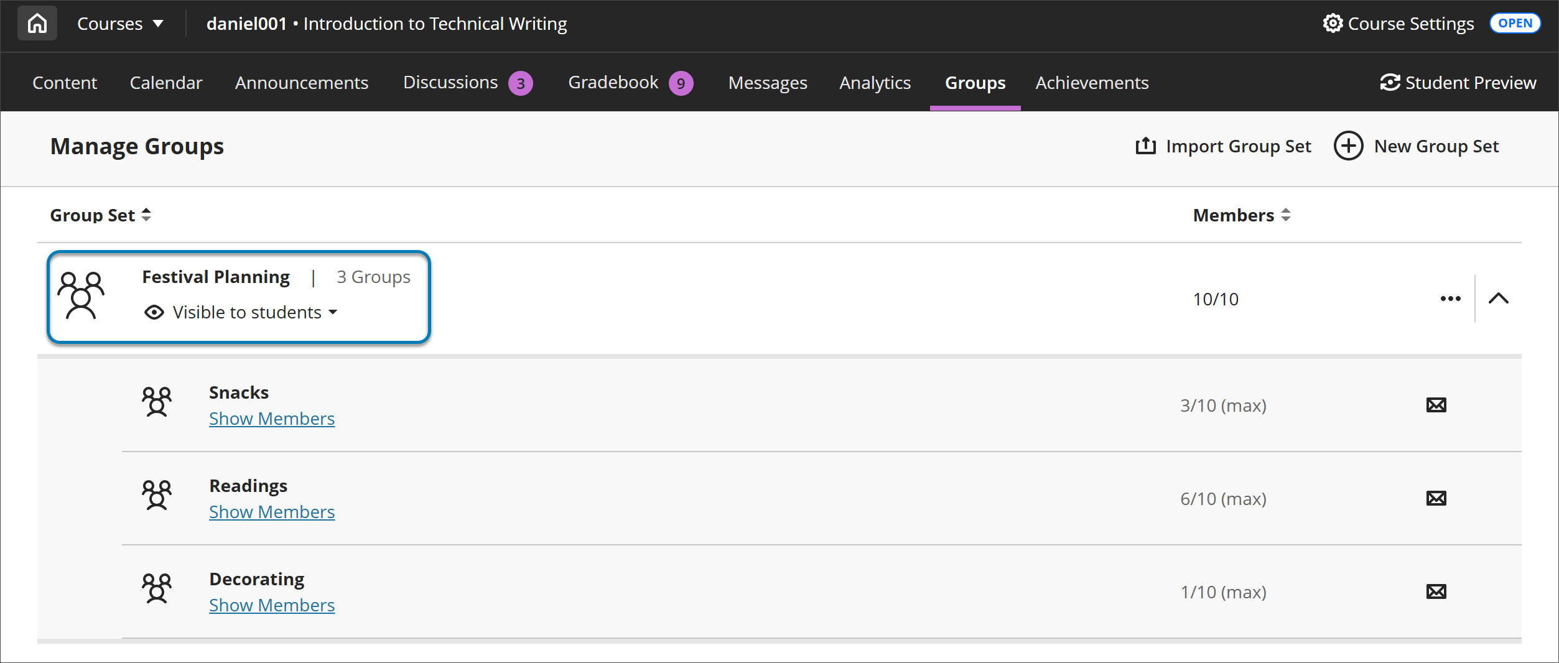
Task: Open the Analytics tab
Action: [875, 82]
